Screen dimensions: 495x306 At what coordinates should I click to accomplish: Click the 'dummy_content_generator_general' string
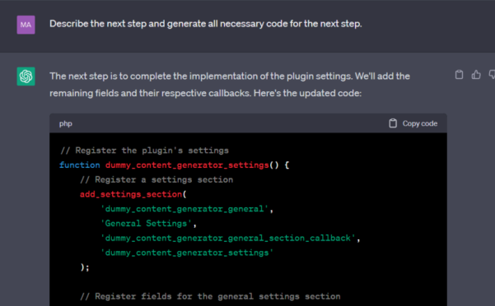click(184, 209)
